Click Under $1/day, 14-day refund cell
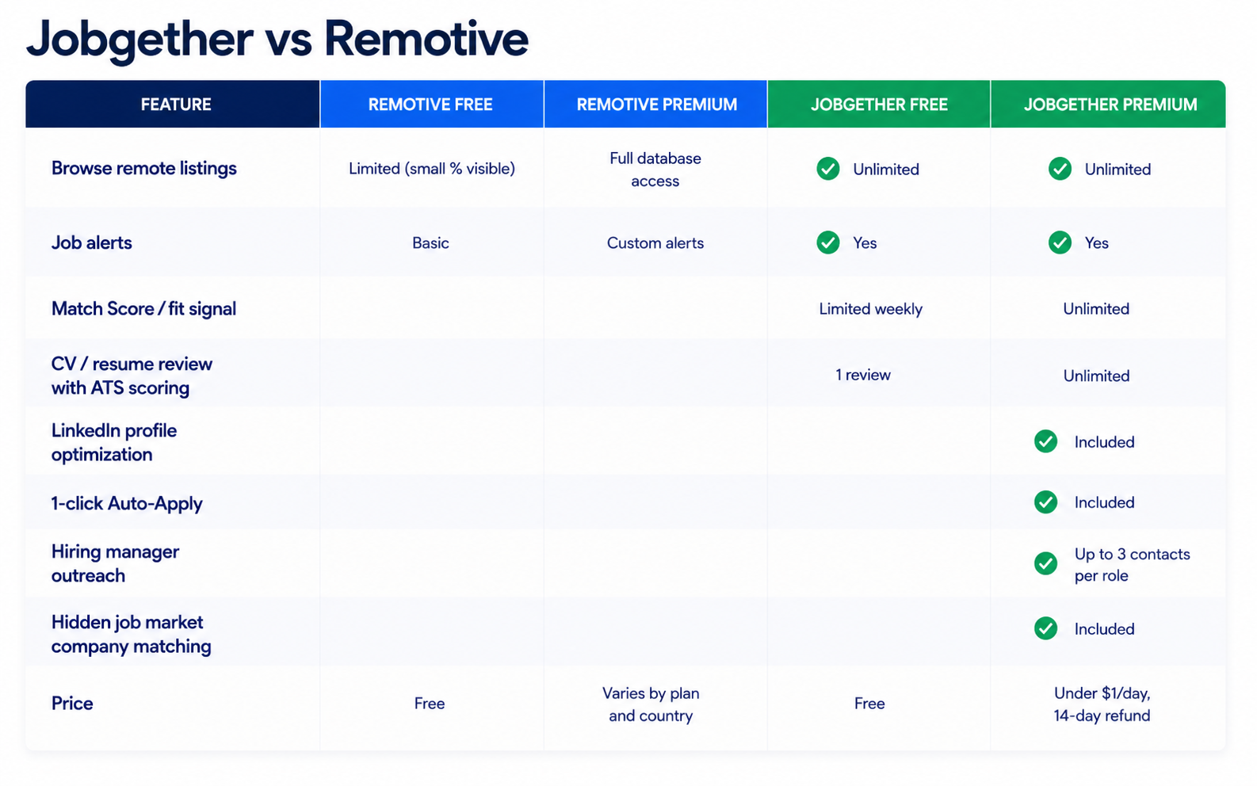This screenshot has height=786, width=1257. click(1102, 704)
